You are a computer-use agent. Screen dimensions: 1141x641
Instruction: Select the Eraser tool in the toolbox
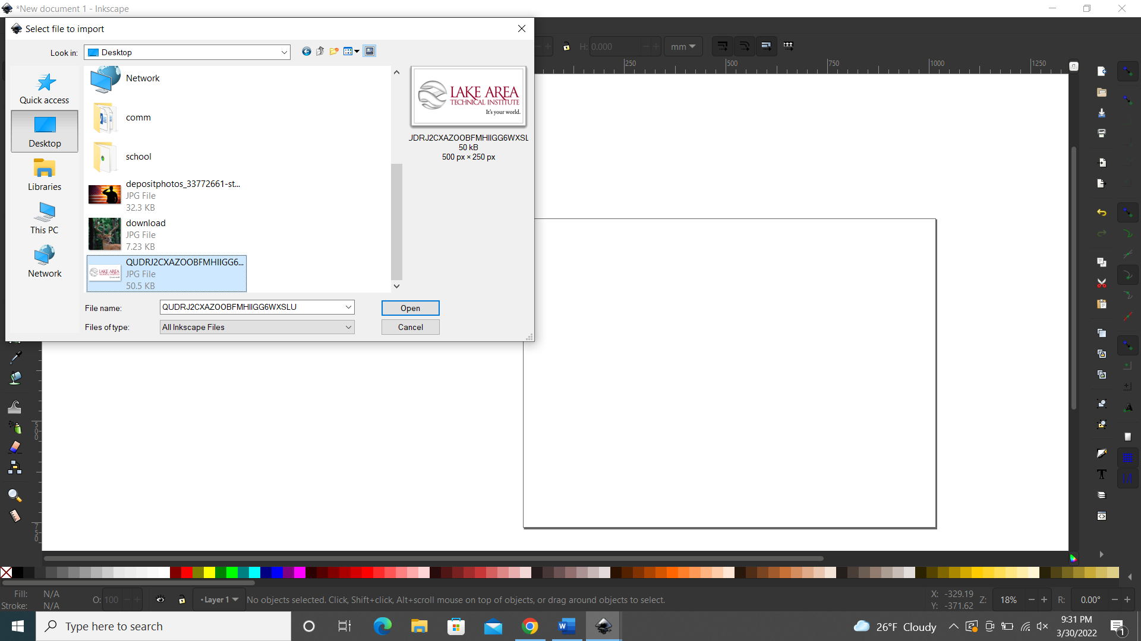pos(15,447)
